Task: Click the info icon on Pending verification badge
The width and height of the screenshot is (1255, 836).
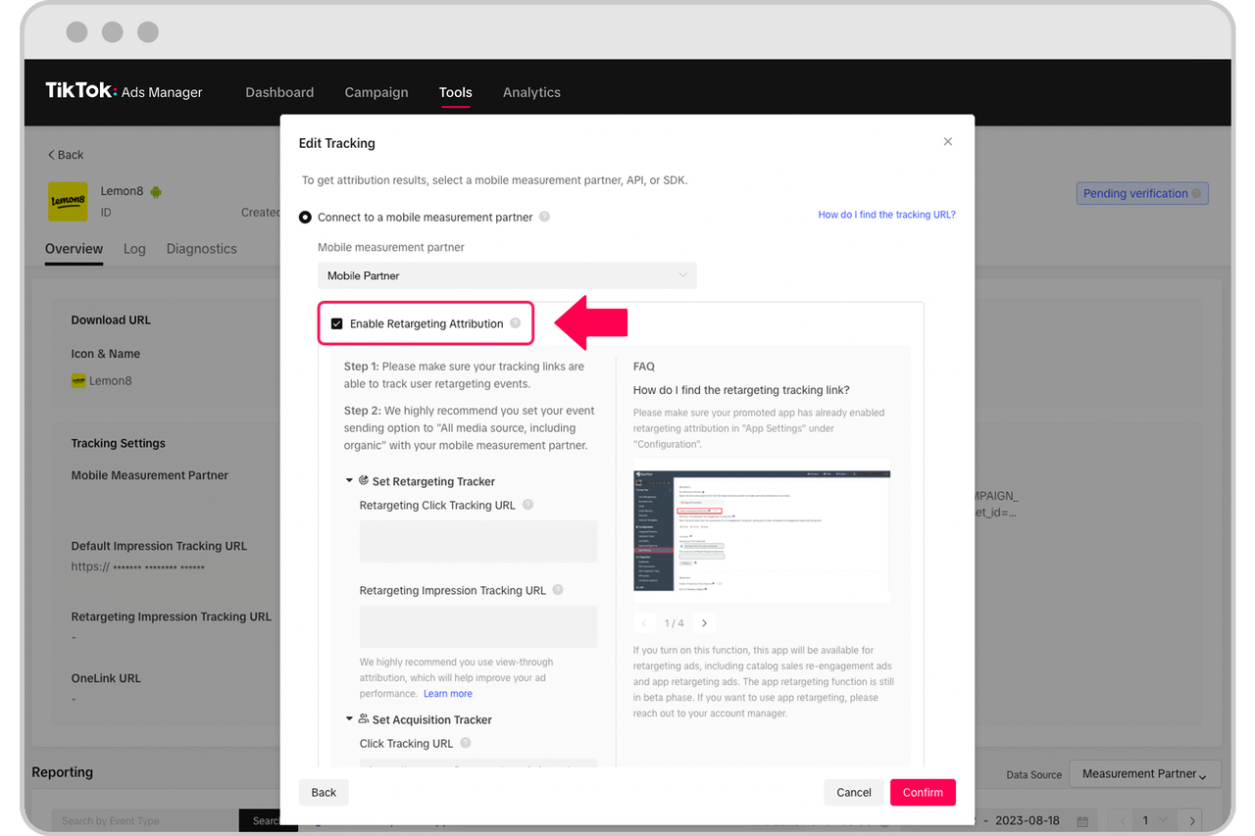Action: (1197, 194)
